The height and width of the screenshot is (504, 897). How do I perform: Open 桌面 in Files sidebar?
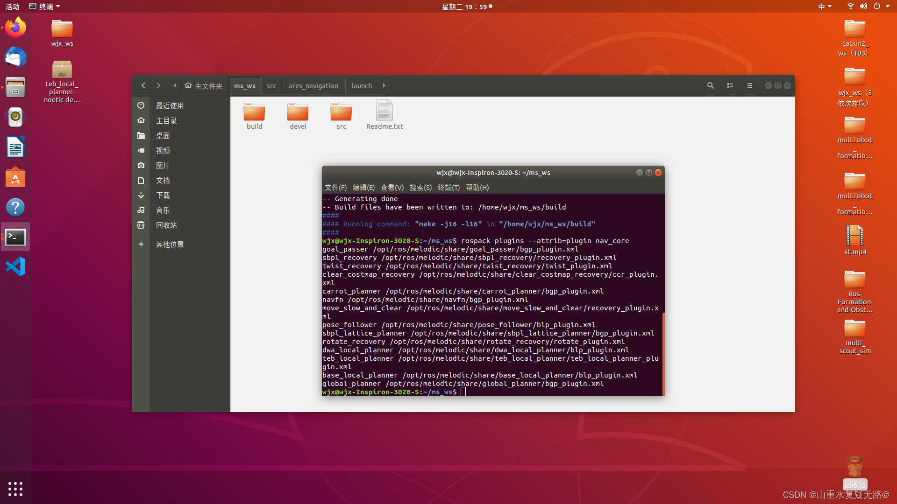pyautogui.click(x=181, y=135)
